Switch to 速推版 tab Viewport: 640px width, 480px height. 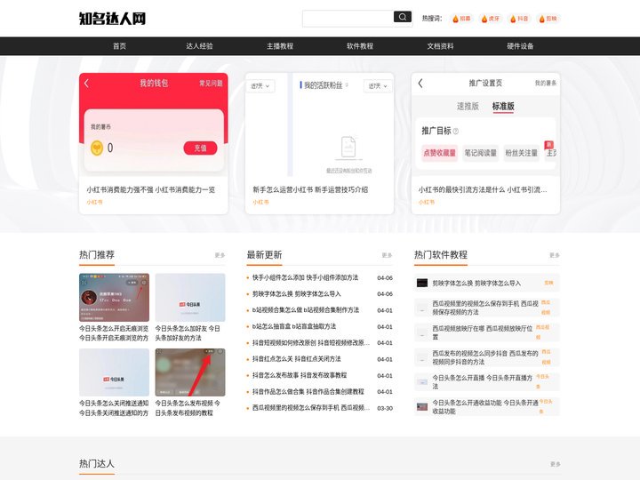coord(468,106)
